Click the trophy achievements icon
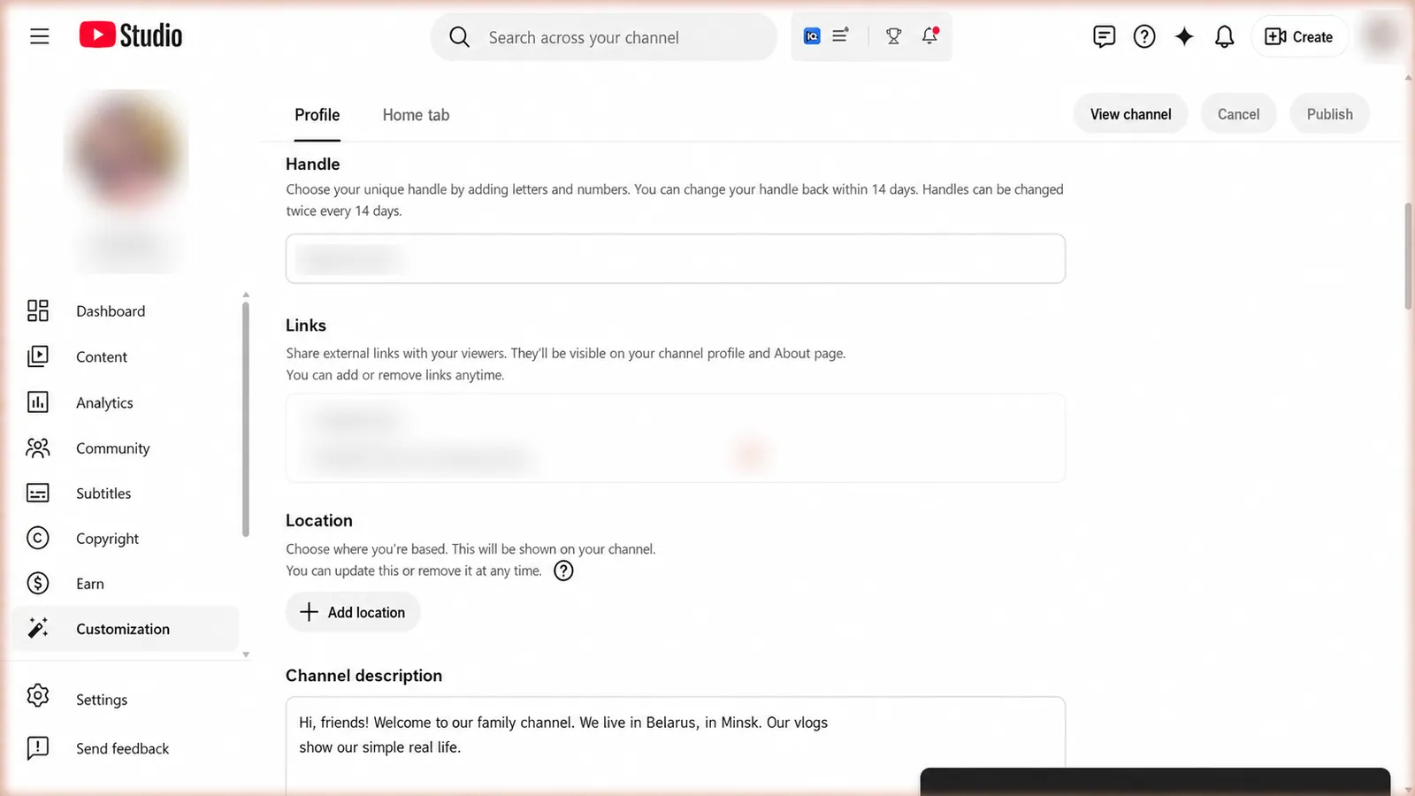Screen dimensions: 1415x796 tap(893, 36)
